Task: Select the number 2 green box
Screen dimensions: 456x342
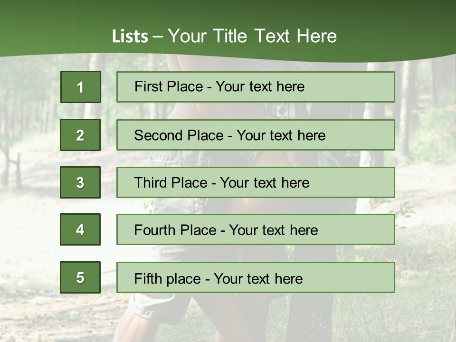Action: (x=81, y=135)
